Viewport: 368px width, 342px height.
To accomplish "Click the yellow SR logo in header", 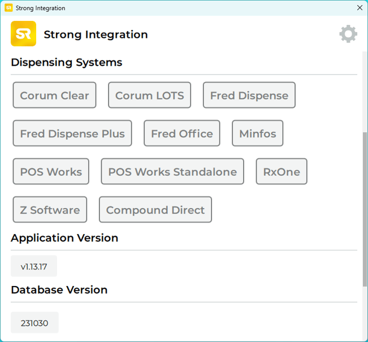I will (24, 33).
